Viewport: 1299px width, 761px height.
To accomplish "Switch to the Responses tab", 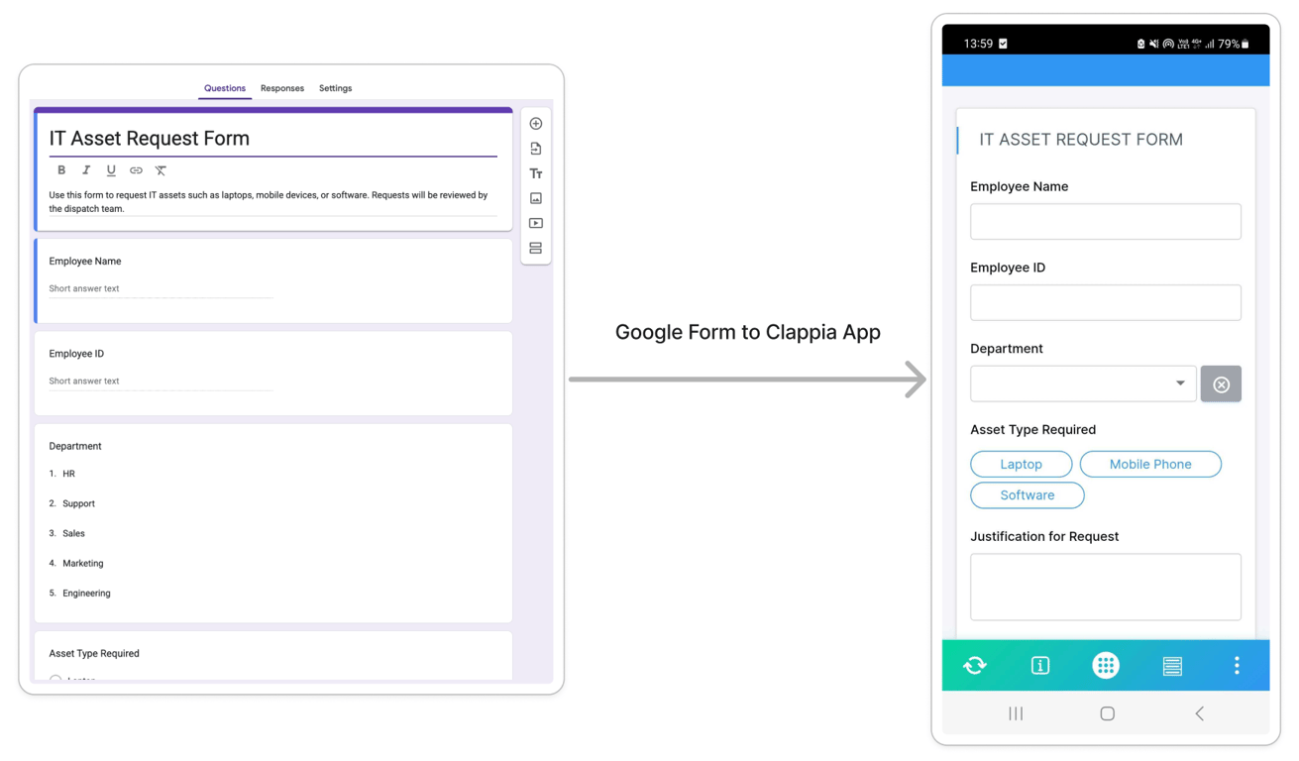I will pos(282,88).
